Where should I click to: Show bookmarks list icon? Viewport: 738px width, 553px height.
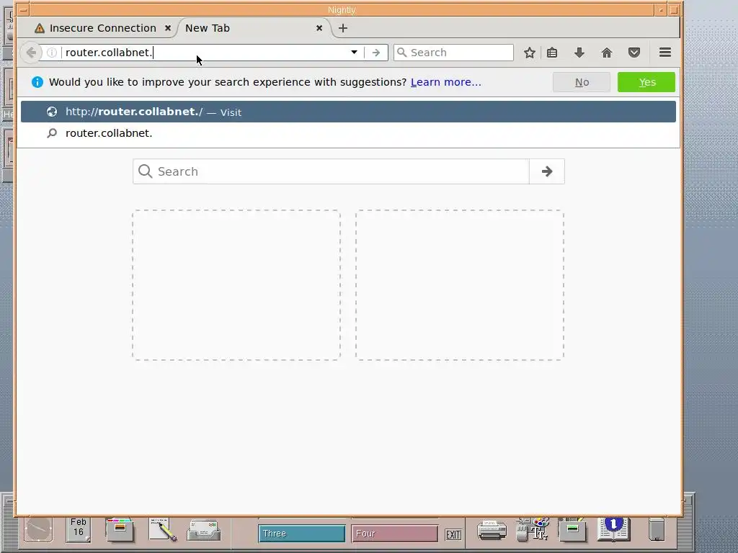552,53
